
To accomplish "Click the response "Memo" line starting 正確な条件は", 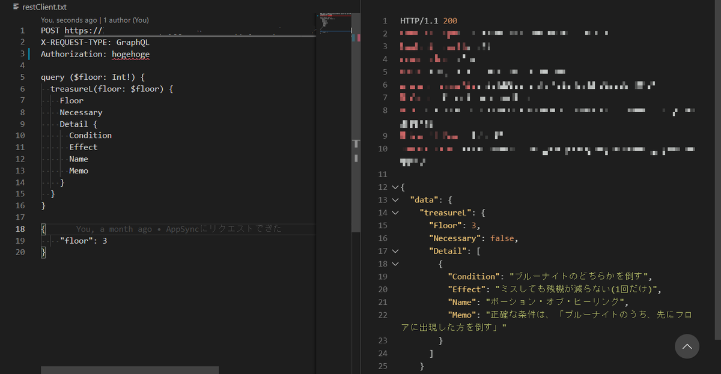I will tap(546, 321).
